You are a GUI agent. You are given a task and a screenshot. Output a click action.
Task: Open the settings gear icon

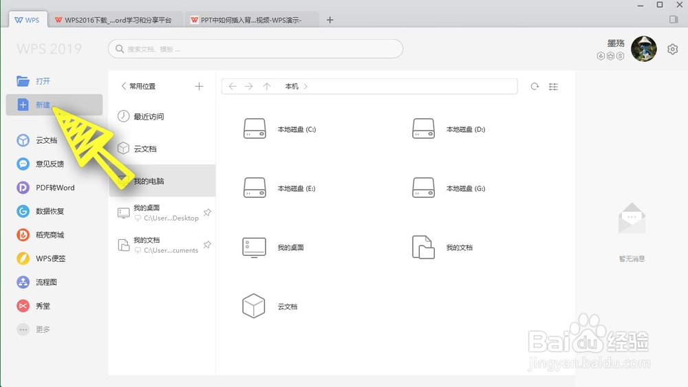tap(672, 49)
